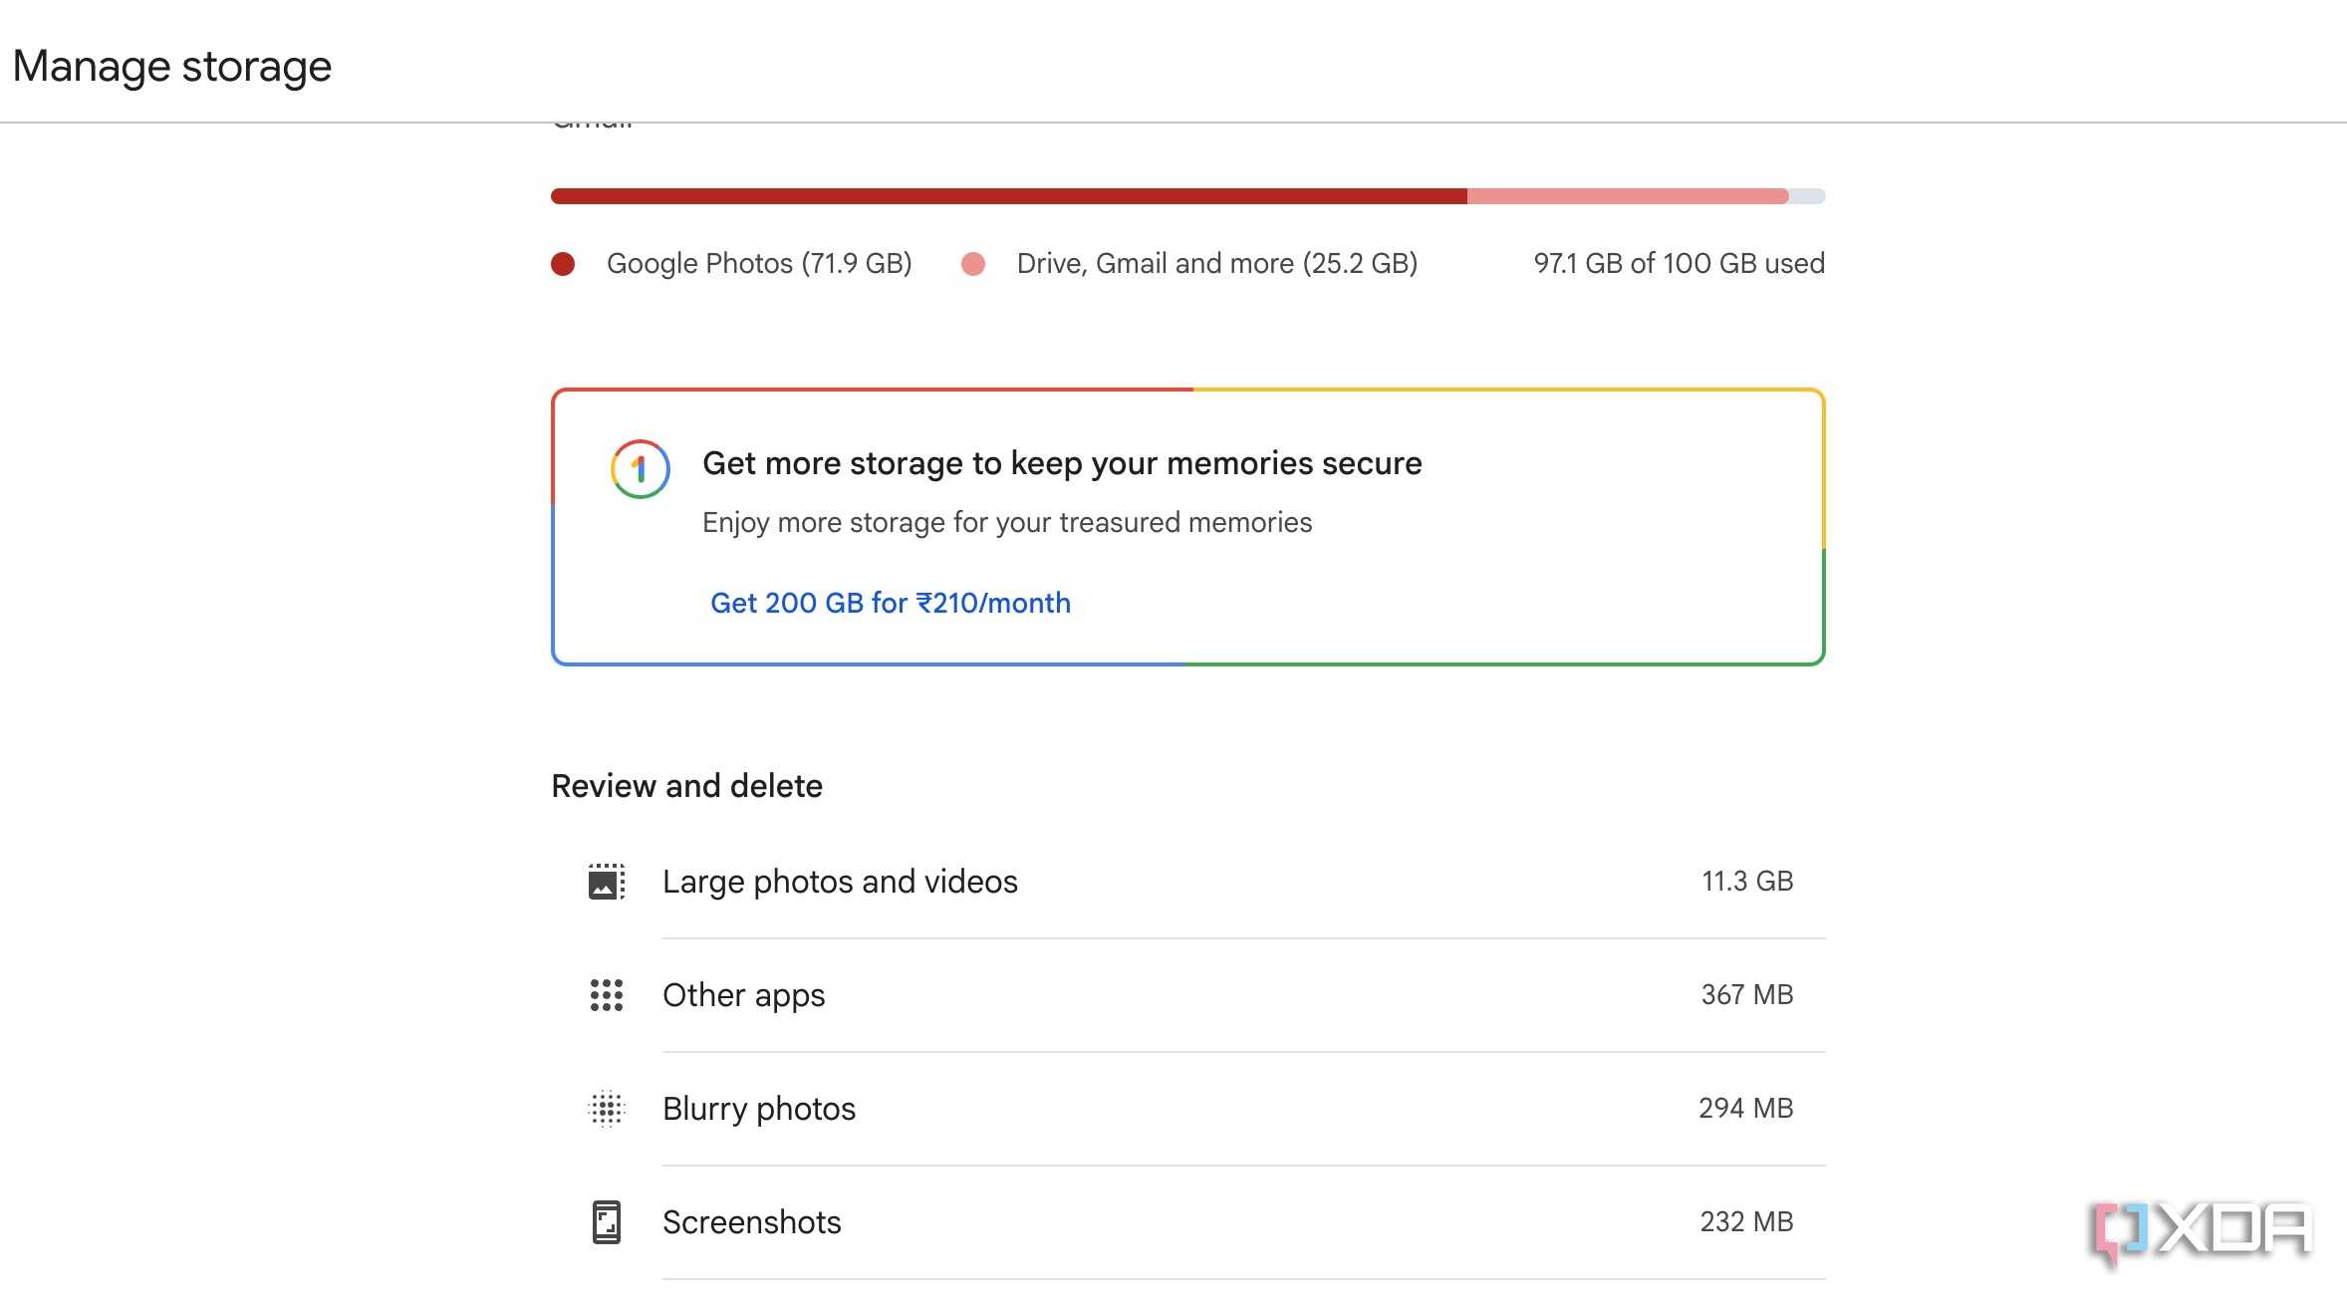Screen dimensions: 2347x1305
Task: Click the 367 MB size value
Action: click(x=1747, y=995)
